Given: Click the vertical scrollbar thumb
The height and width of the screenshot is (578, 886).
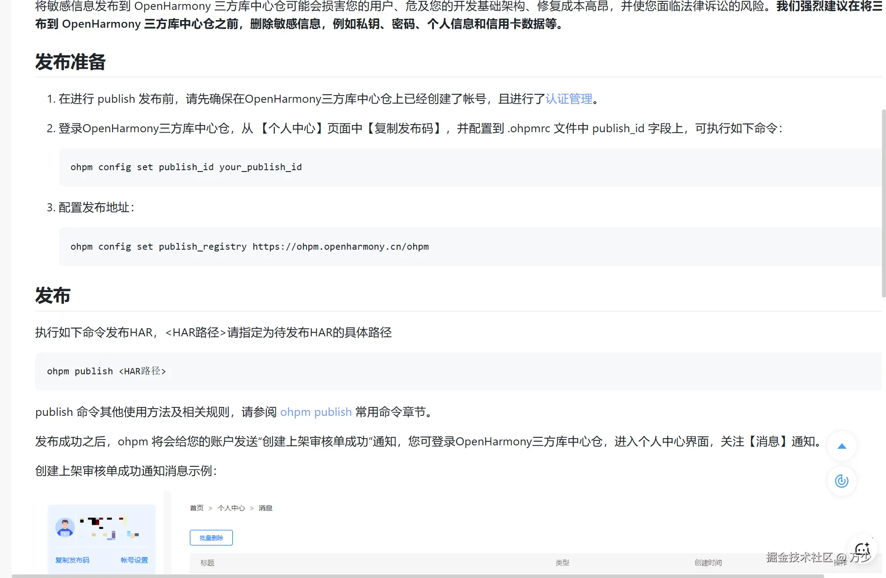Looking at the screenshot, I should [883, 203].
